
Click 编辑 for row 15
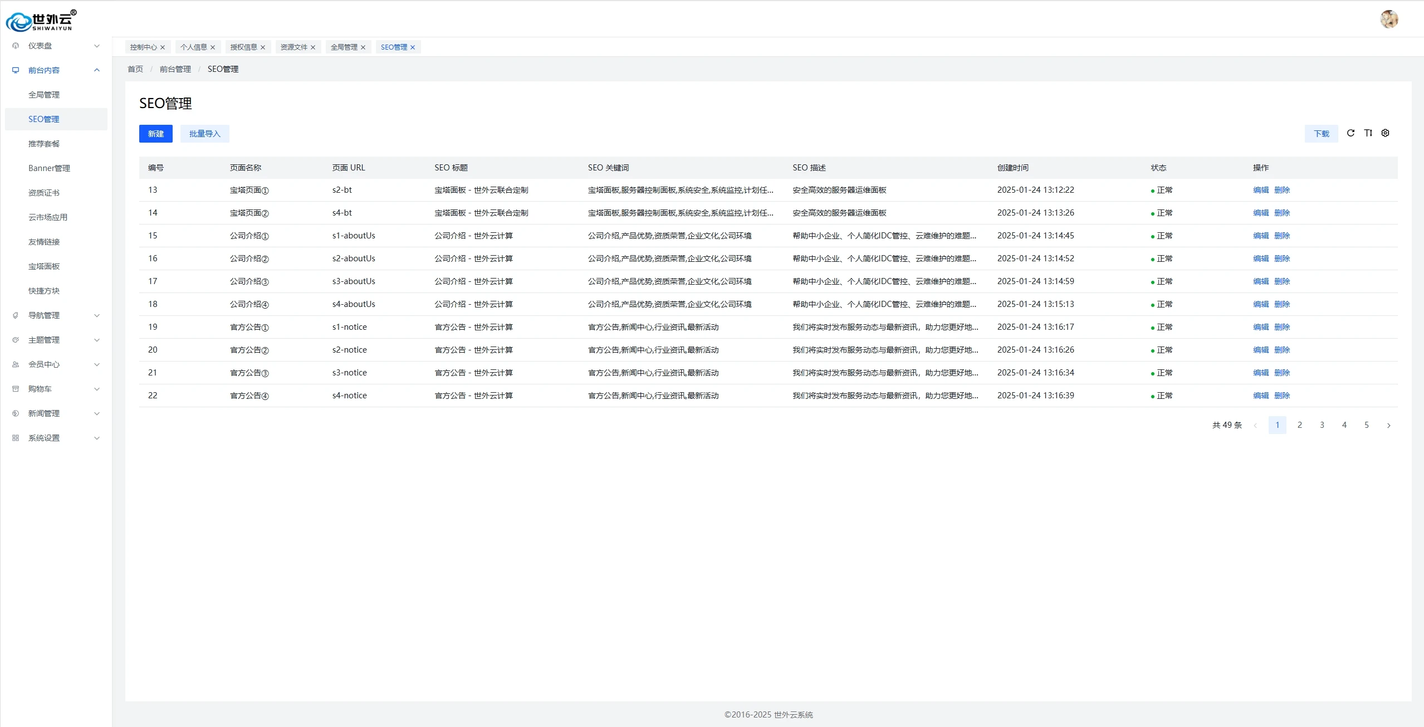[x=1260, y=236]
